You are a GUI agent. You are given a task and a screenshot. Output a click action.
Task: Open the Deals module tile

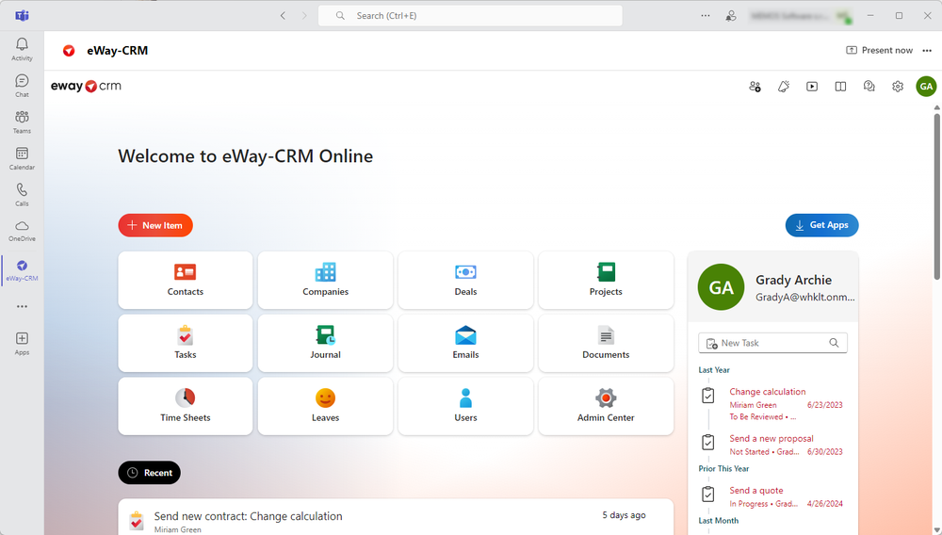[465, 280]
